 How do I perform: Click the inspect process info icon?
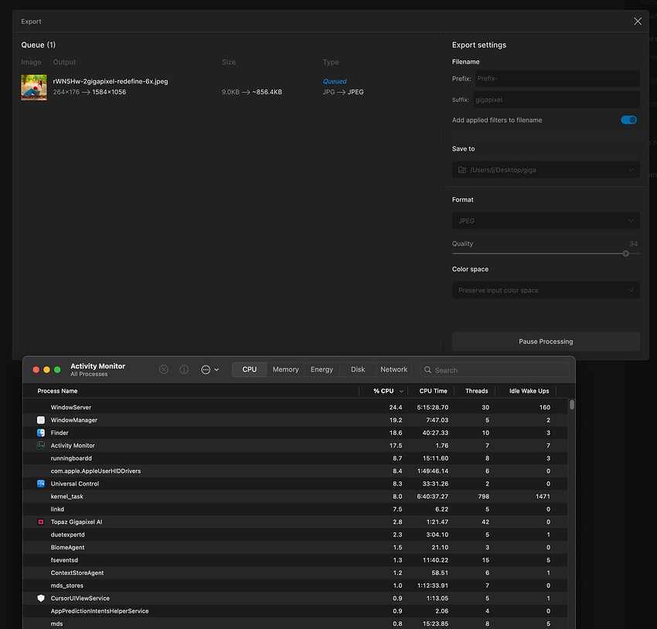coord(186,369)
